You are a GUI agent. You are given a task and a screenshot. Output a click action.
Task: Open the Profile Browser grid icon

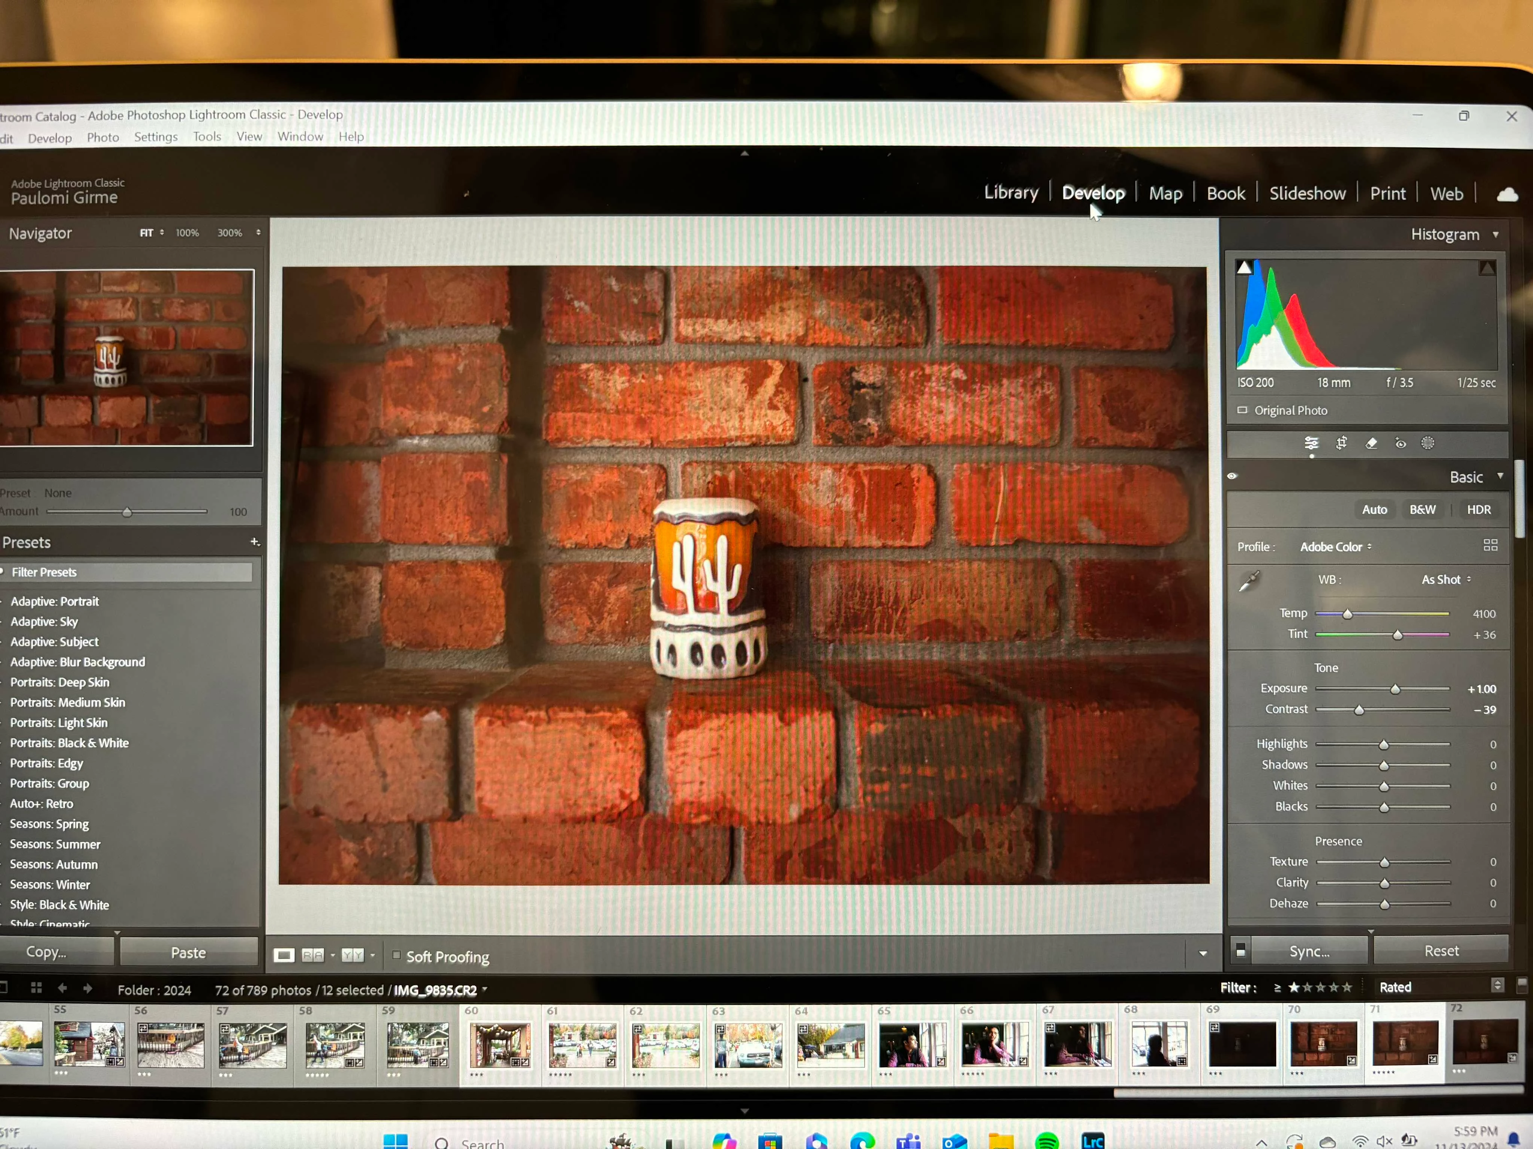pyautogui.click(x=1490, y=546)
